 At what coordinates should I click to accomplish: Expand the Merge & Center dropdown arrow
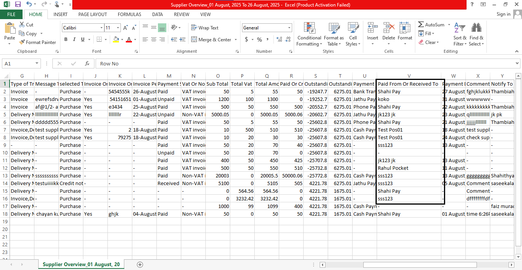tap(236, 40)
